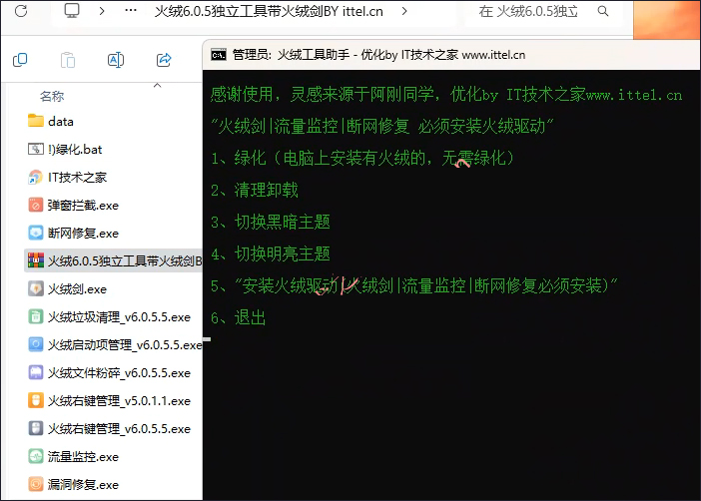Image resolution: width=701 pixels, height=501 pixels.
Task: Click the !)绿化.bat file icon
Action: click(x=36, y=149)
